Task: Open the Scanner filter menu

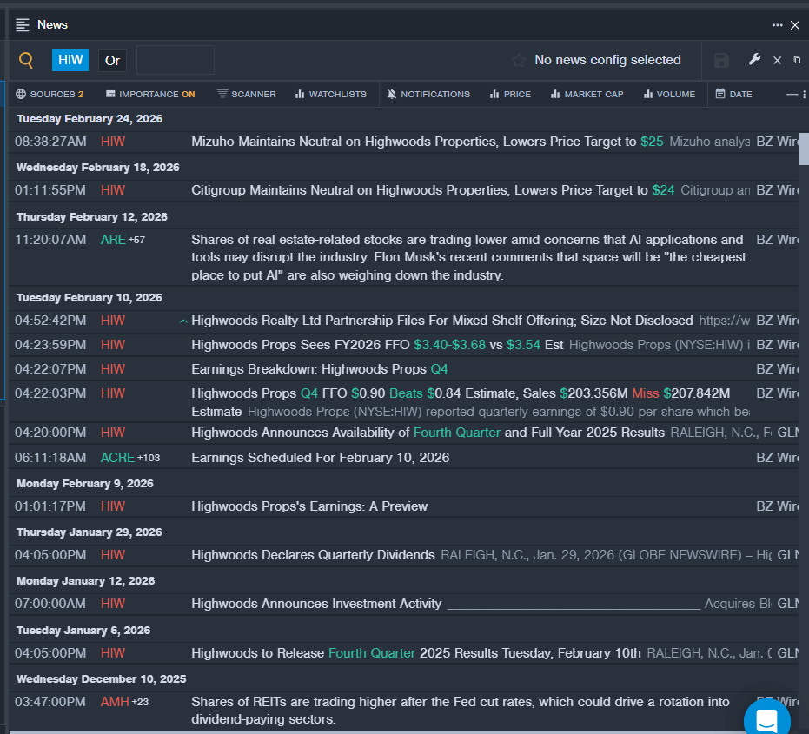Action: [x=246, y=94]
